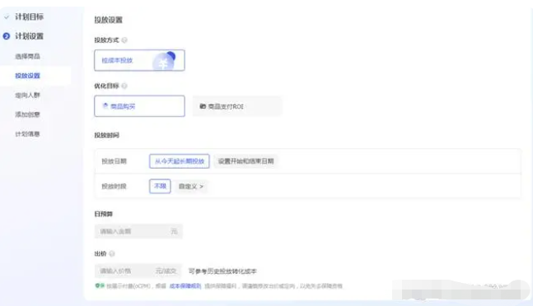Click the 日预算 section label

pyautogui.click(x=103, y=214)
